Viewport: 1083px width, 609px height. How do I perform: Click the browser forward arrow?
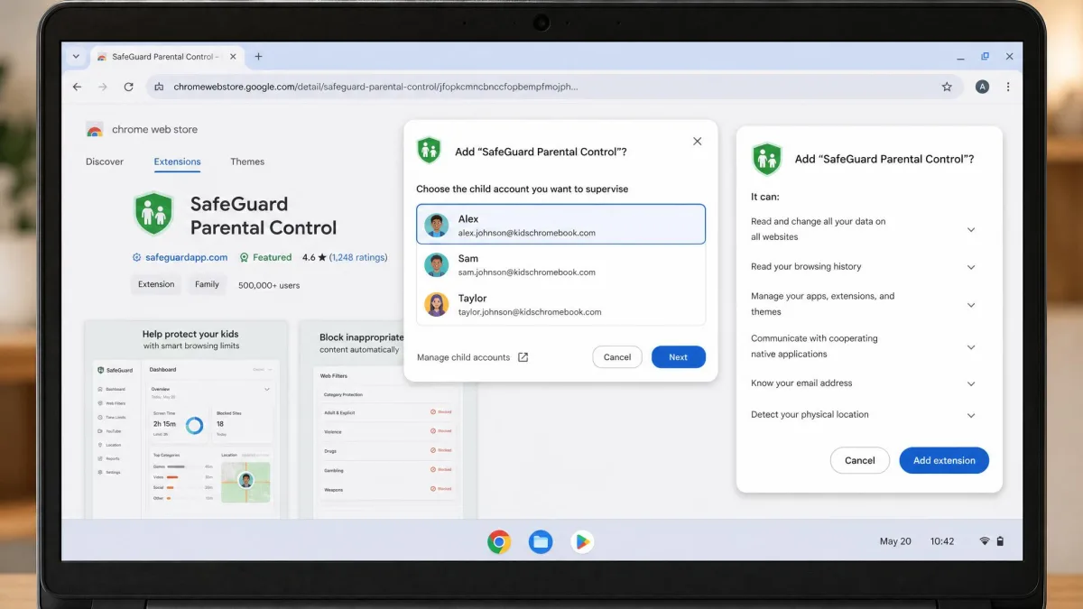103,87
